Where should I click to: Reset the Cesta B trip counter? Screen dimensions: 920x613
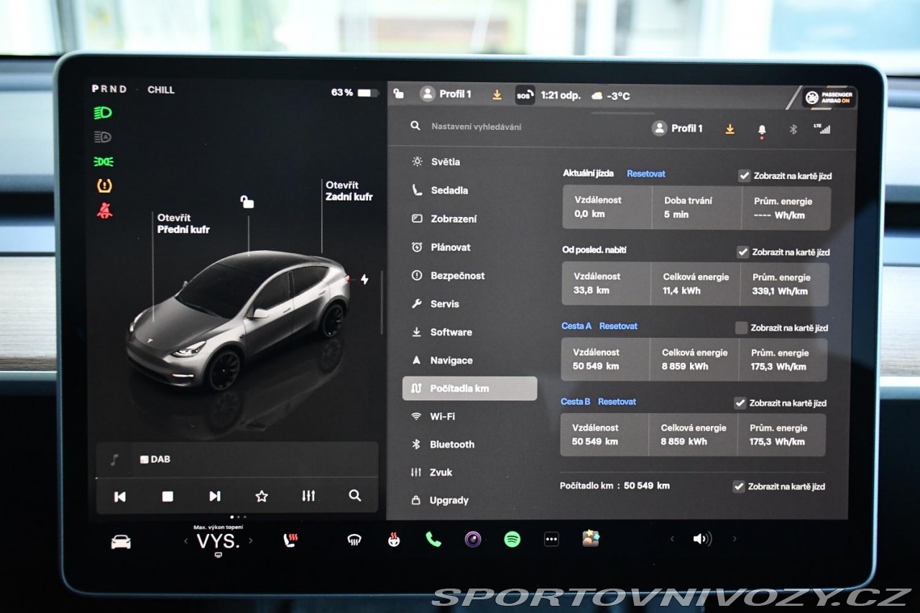[x=617, y=402]
